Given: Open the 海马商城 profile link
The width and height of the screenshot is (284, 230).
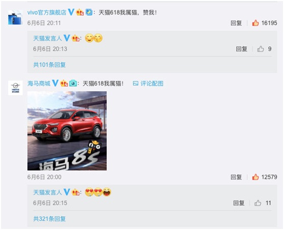Looking at the screenshot, I should pos(39,83).
